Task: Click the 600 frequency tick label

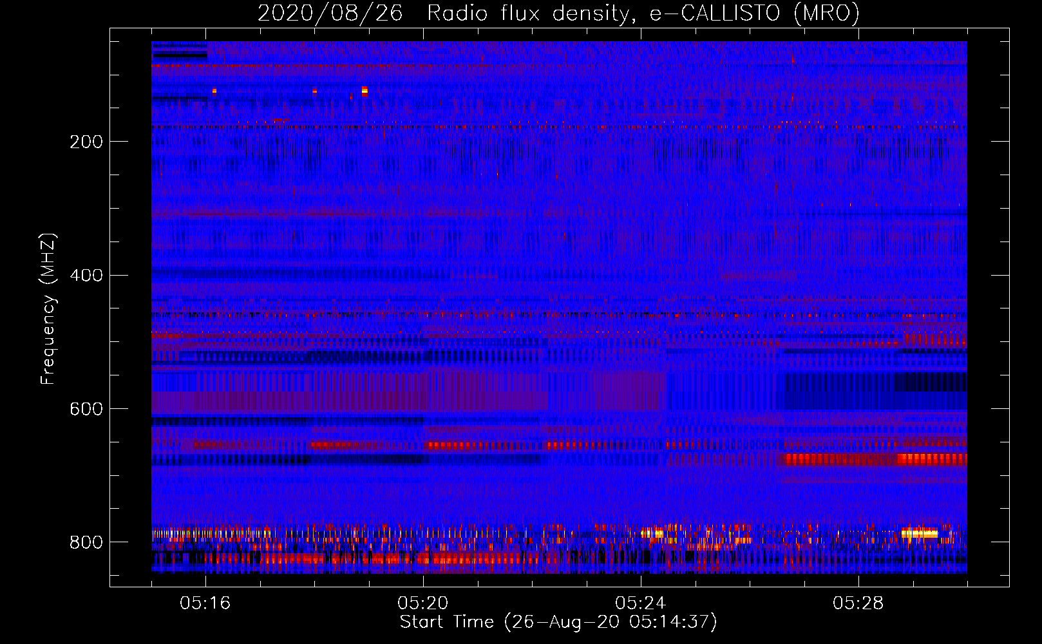Action: 86,410
